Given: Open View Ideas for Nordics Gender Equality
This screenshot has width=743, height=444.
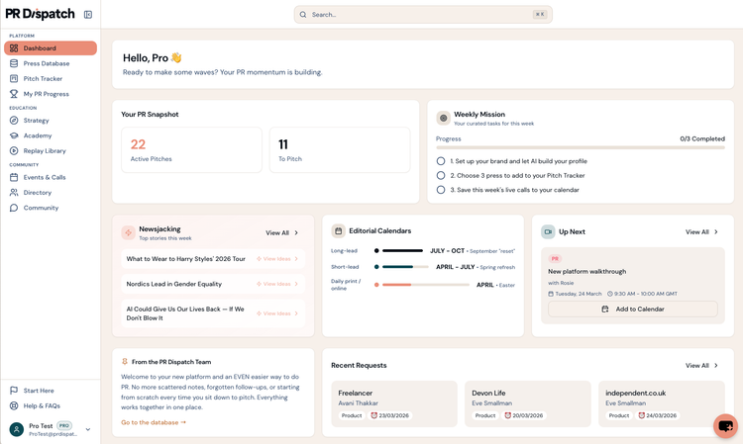Looking at the screenshot, I should (x=277, y=284).
